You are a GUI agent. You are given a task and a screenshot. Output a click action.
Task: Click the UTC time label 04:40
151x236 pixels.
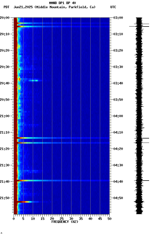point(118,182)
